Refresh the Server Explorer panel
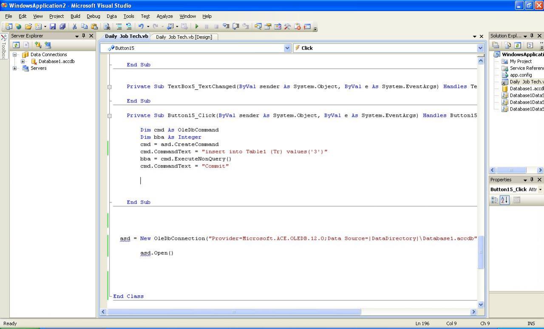Screen dimensions: 544x329 pyautogui.click(x=16, y=45)
